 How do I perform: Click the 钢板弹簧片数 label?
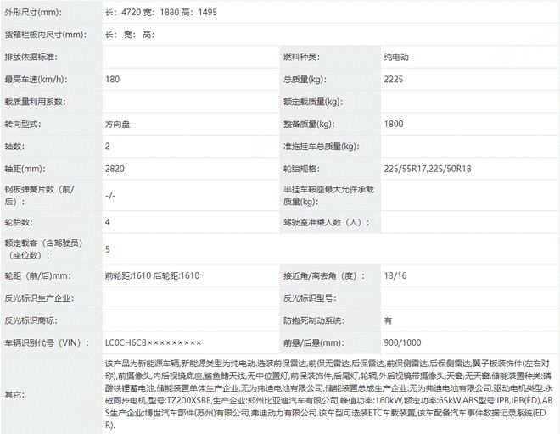(x=39, y=195)
